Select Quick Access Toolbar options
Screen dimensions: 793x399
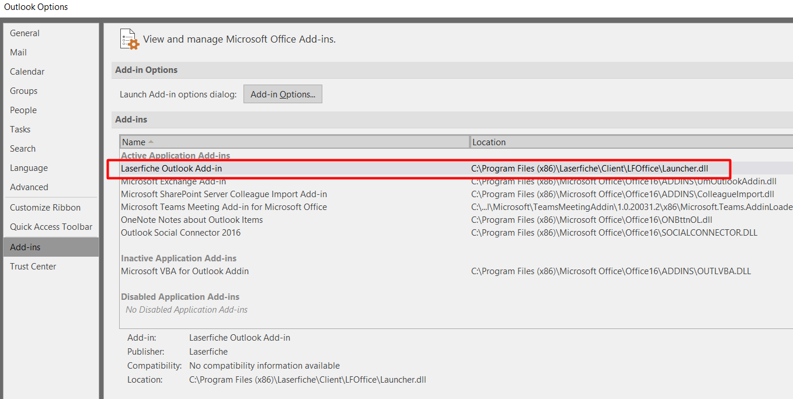(51, 227)
